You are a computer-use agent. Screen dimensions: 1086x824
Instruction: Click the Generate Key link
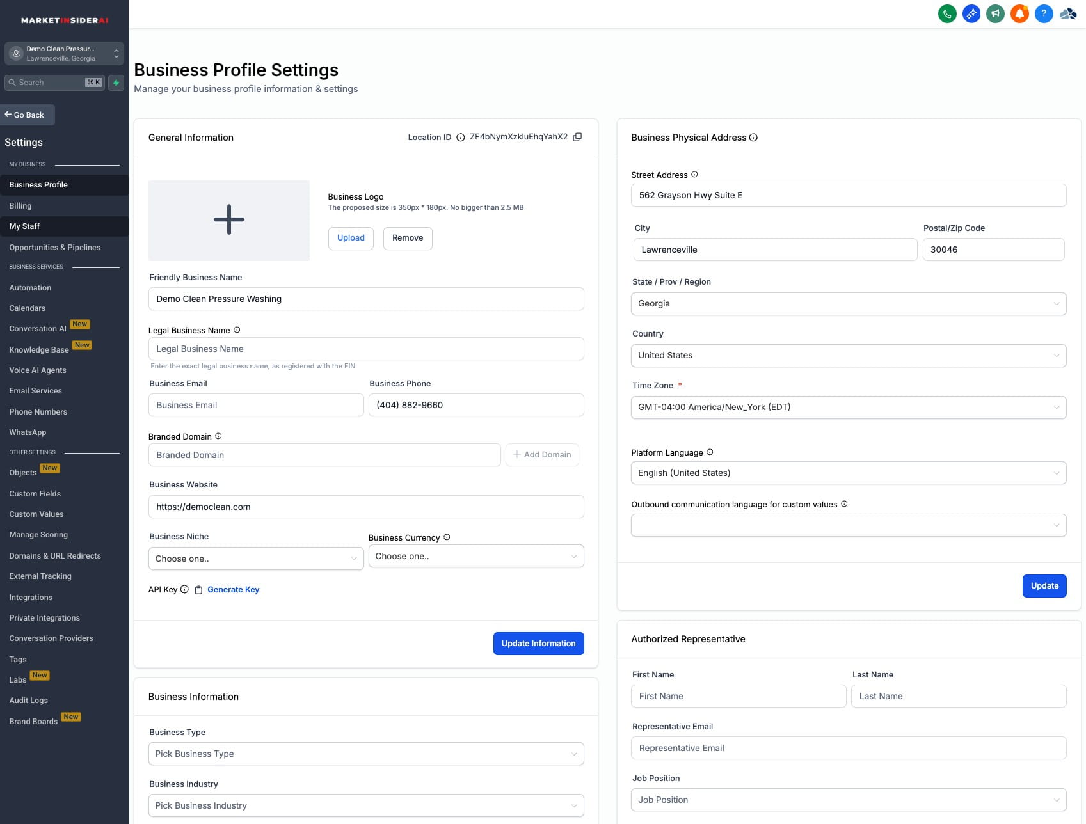pyautogui.click(x=233, y=590)
